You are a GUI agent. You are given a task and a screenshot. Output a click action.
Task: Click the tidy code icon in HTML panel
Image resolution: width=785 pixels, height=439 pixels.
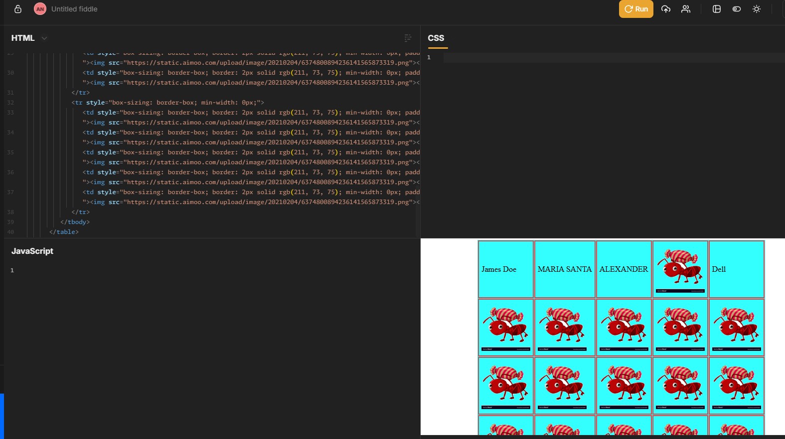(x=408, y=38)
